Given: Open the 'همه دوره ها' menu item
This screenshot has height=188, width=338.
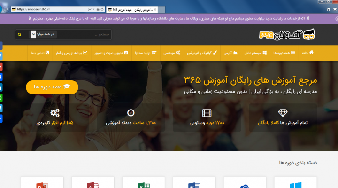Looking at the screenshot, I should [284, 53].
